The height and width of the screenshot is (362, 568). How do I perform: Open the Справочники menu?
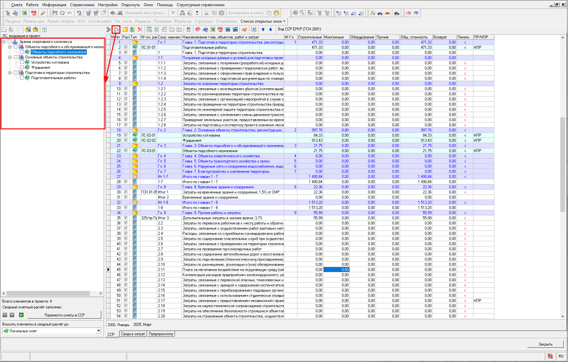[x=82, y=5]
